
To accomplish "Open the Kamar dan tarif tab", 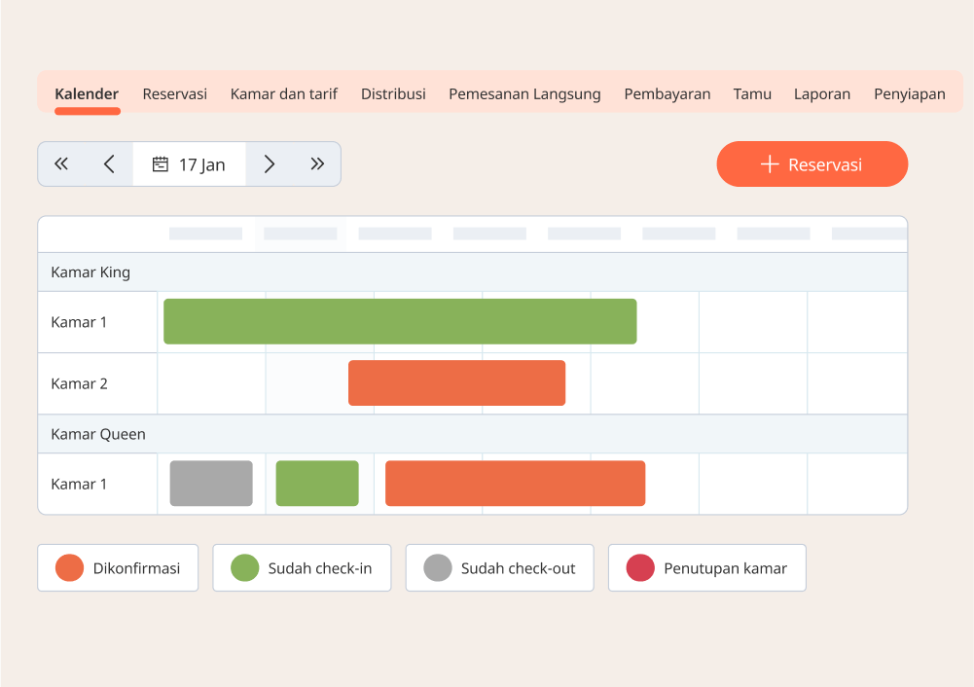I will [283, 94].
